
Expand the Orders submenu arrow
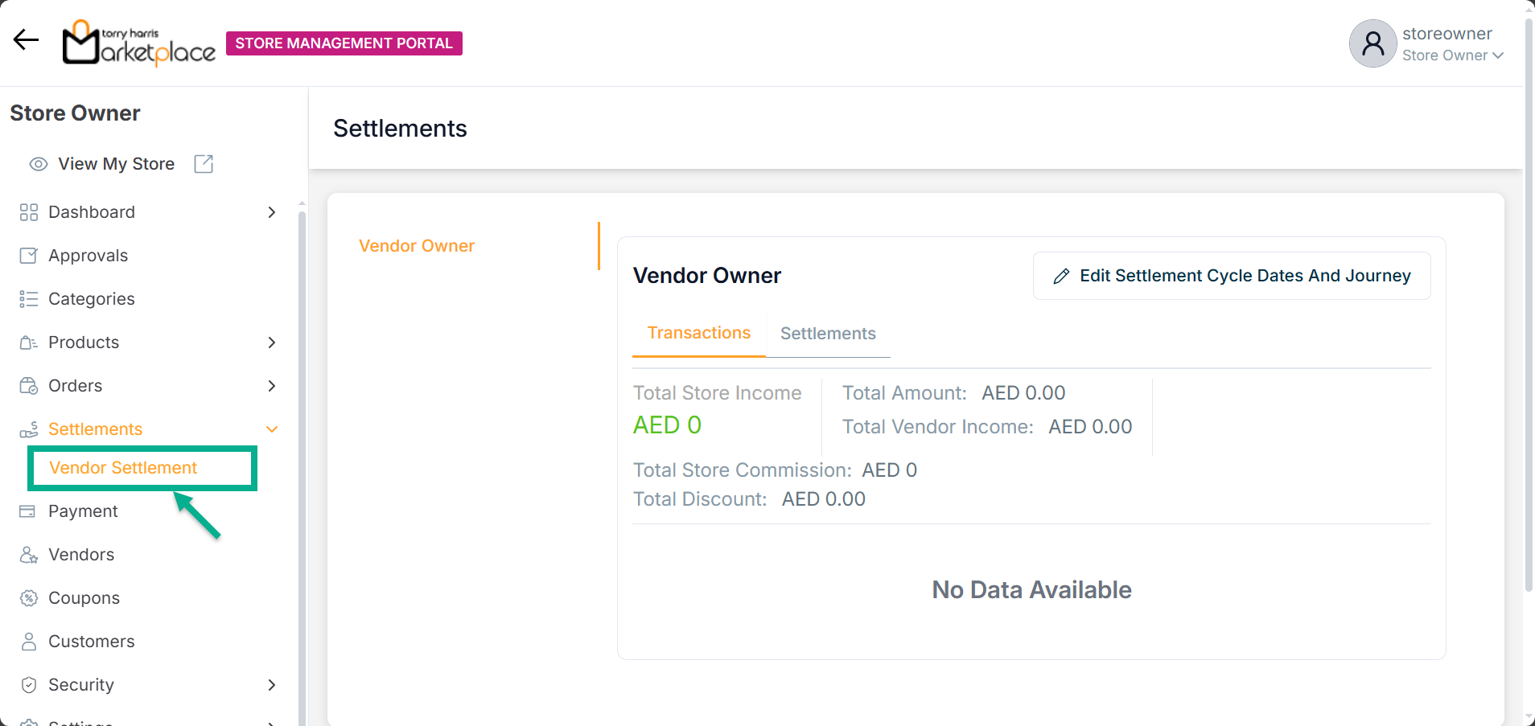click(x=272, y=386)
